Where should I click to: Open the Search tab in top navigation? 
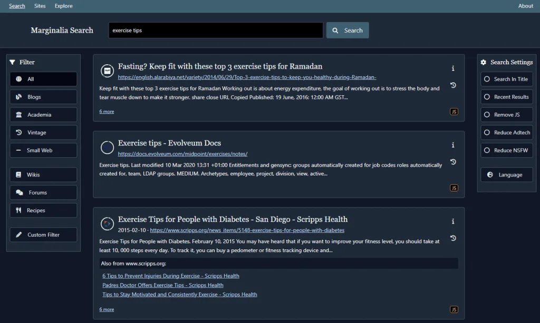pyautogui.click(x=17, y=6)
